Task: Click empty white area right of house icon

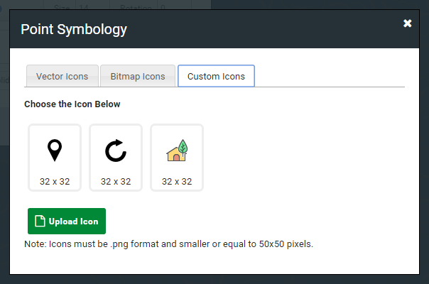Action: [x=301, y=158]
